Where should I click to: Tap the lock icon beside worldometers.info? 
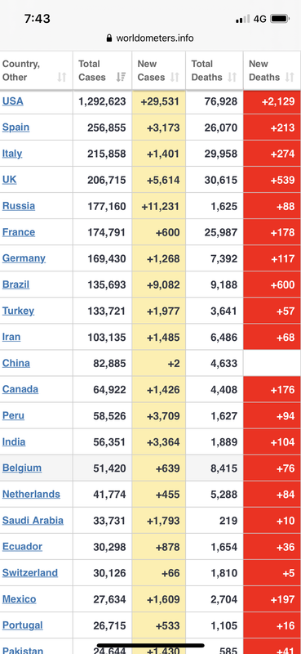pyautogui.click(x=109, y=38)
